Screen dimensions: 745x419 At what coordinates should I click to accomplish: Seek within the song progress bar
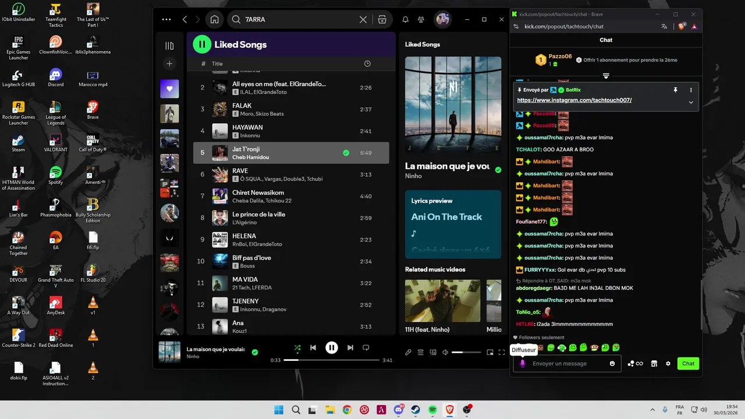point(332,360)
